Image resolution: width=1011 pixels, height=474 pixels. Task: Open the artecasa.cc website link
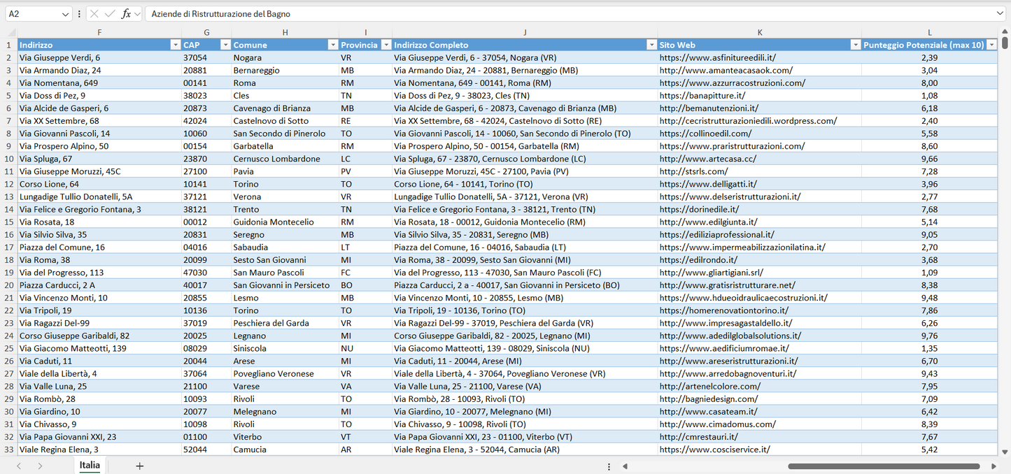[707, 159]
